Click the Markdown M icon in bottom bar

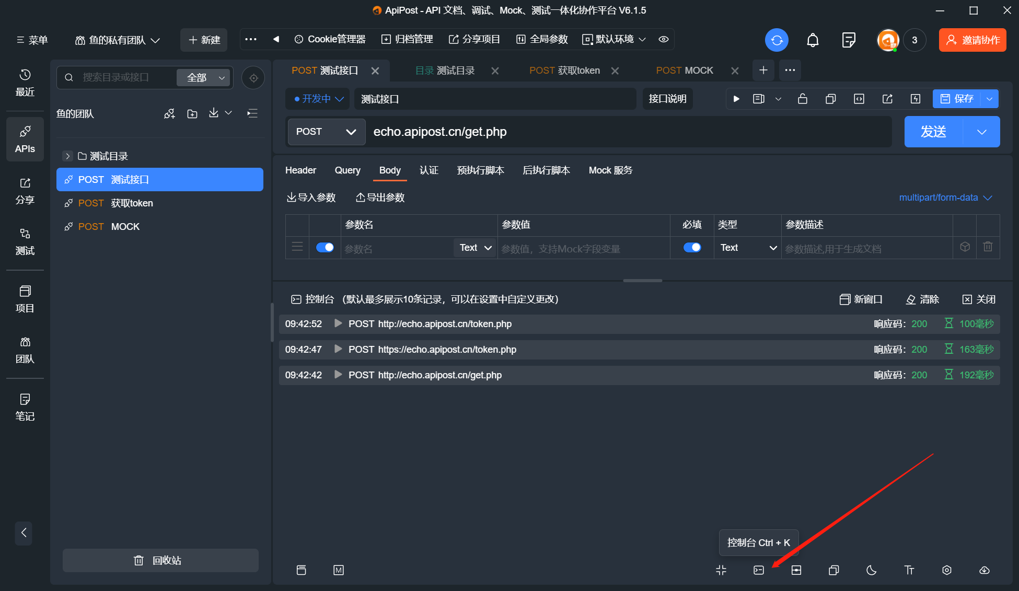339,570
